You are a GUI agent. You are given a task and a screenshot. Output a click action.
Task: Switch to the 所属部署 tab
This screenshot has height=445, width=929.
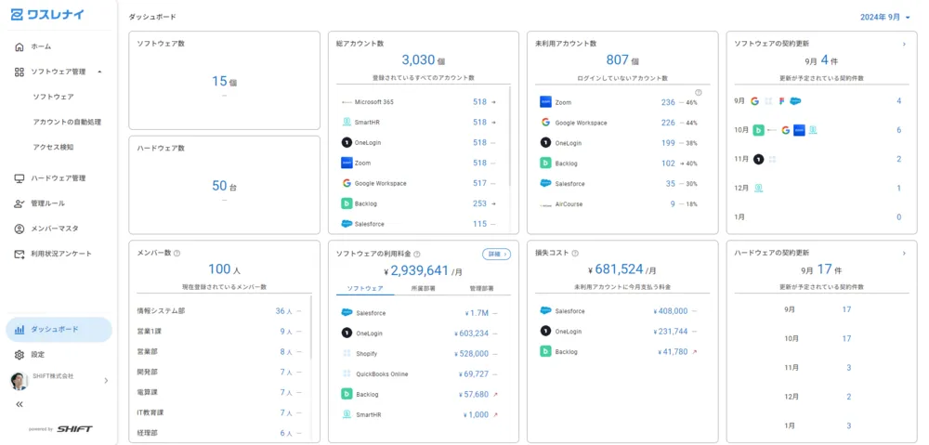(x=423, y=289)
